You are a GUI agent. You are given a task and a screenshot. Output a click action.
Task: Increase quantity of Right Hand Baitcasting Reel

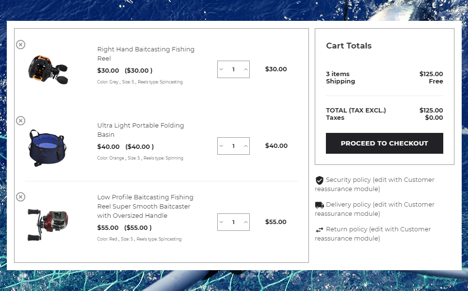tap(246, 69)
